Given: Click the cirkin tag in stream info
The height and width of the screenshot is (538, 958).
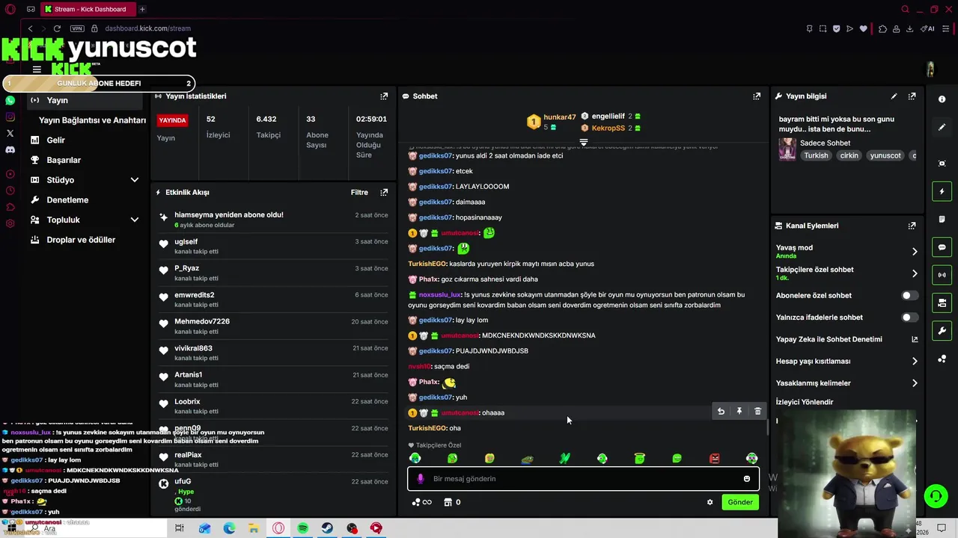Looking at the screenshot, I should coord(849,155).
